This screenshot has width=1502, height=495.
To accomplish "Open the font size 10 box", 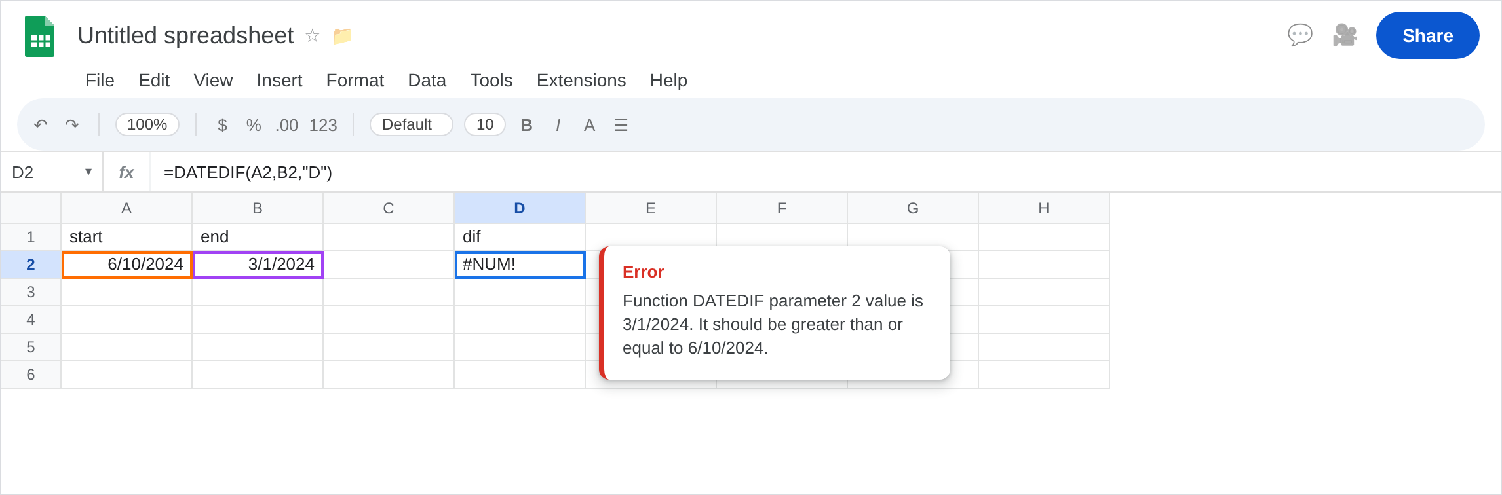I will pos(485,124).
